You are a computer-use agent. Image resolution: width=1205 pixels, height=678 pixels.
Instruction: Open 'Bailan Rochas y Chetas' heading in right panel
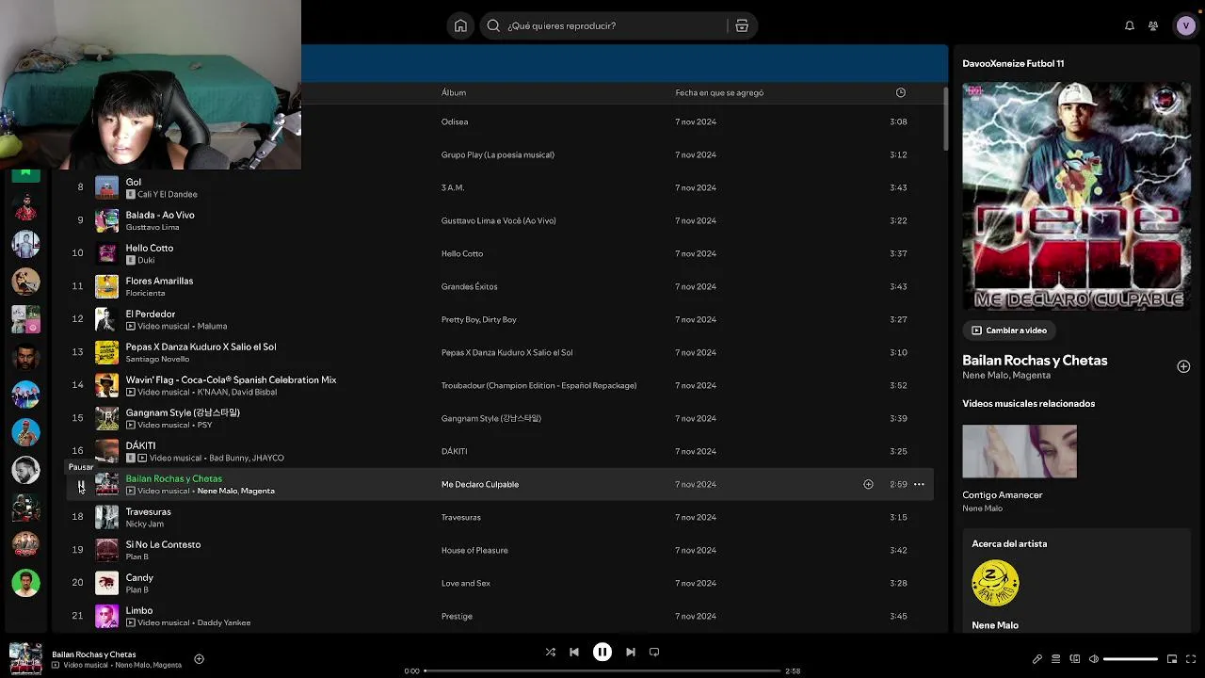point(1035,360)
